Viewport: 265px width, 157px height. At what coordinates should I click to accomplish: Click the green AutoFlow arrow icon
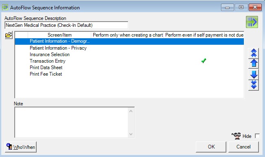click(x=252, y=22)
